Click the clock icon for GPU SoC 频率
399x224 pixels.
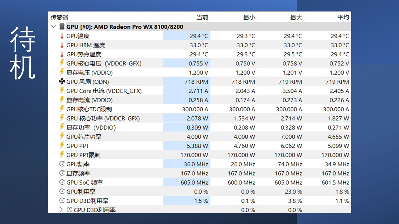(x=62, y=182)
